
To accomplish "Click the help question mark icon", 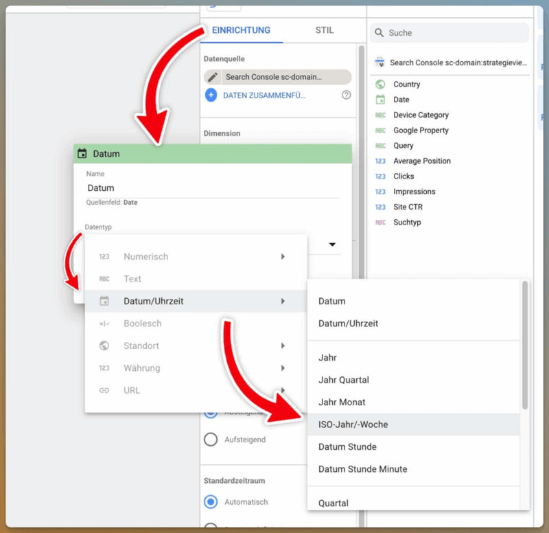I will [x=346, y=95].
